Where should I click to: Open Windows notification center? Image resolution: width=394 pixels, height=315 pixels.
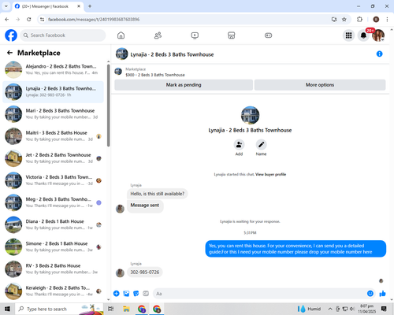pyautogui.click(x=384, y=309)
